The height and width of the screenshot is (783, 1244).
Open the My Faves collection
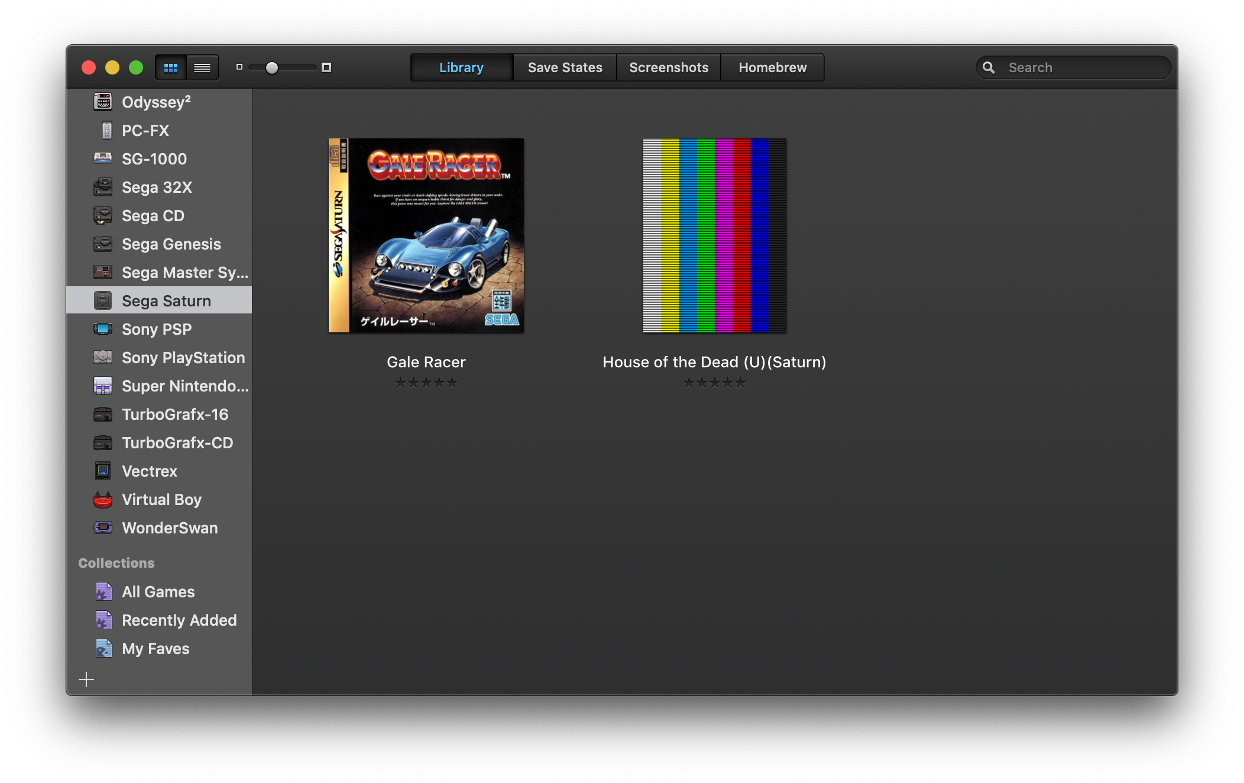(x=155, y=649)
